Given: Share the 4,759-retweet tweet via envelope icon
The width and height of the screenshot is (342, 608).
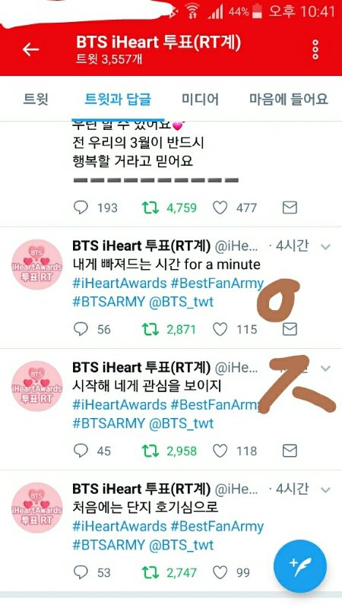Looking at the screenshot, I should click(290, 207).
